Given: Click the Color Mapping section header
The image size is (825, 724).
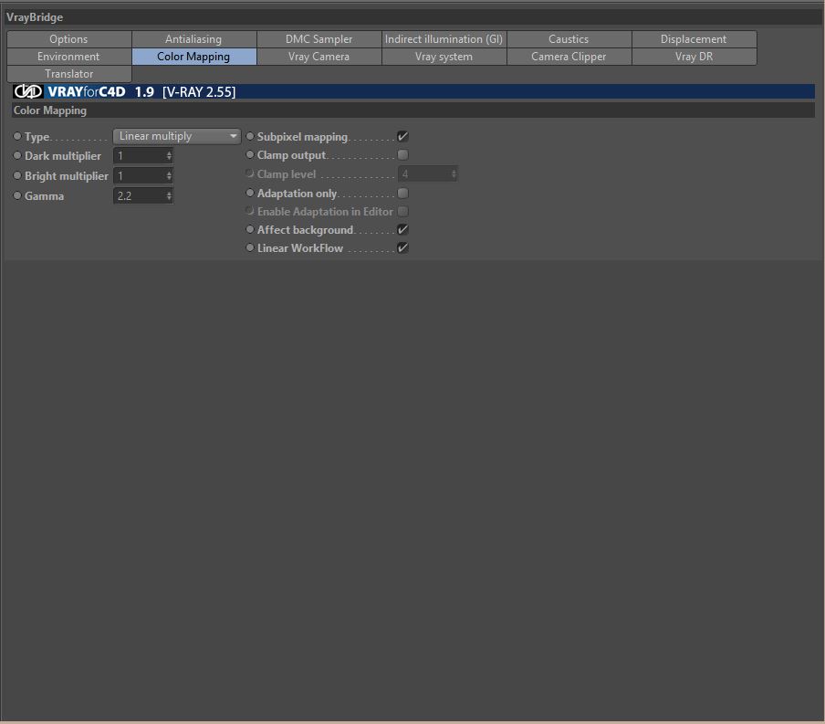Looking at the screenshot, I should point(413,110).
